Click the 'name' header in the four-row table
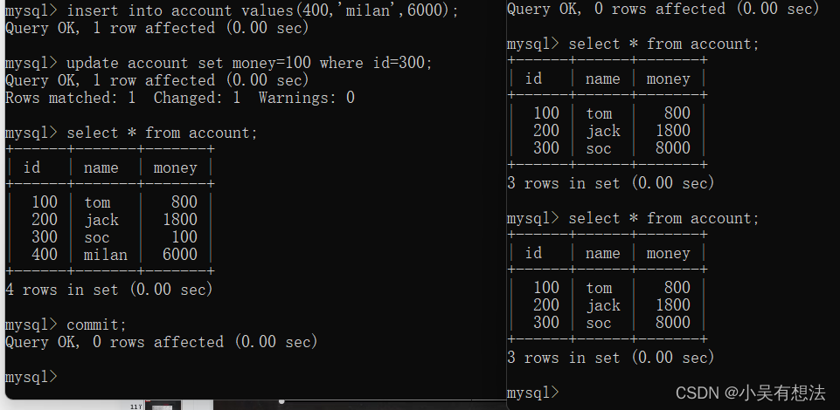This screenshot has height=410, width=840. [101, 167]
